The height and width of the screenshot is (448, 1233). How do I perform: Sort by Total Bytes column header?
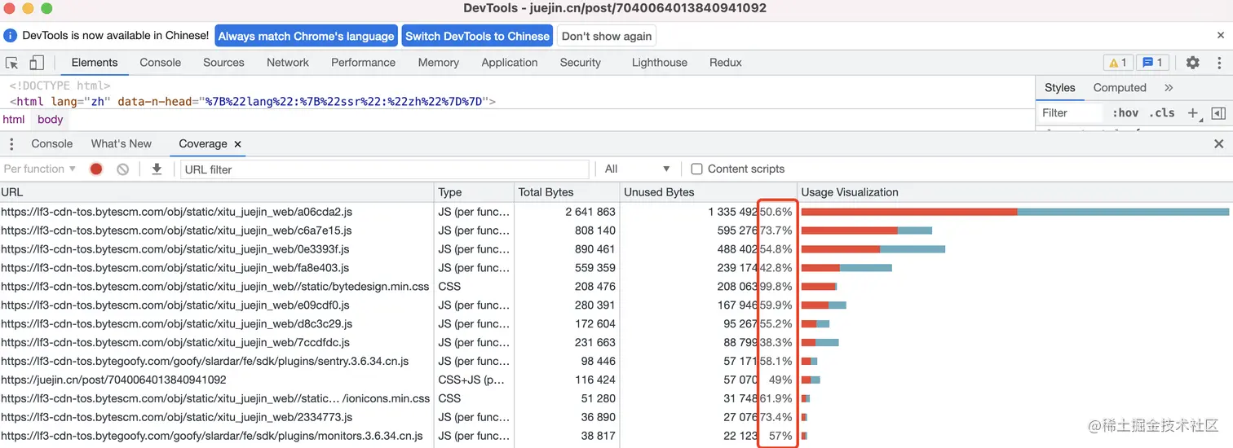tap(567, 192)
